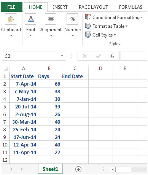Click next sheet navigation arrow

[x=22, y=169]
